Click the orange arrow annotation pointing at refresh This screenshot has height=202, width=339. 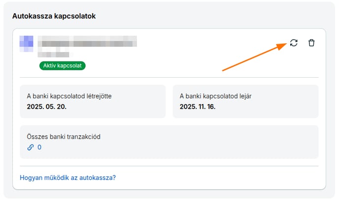(254, 57)
